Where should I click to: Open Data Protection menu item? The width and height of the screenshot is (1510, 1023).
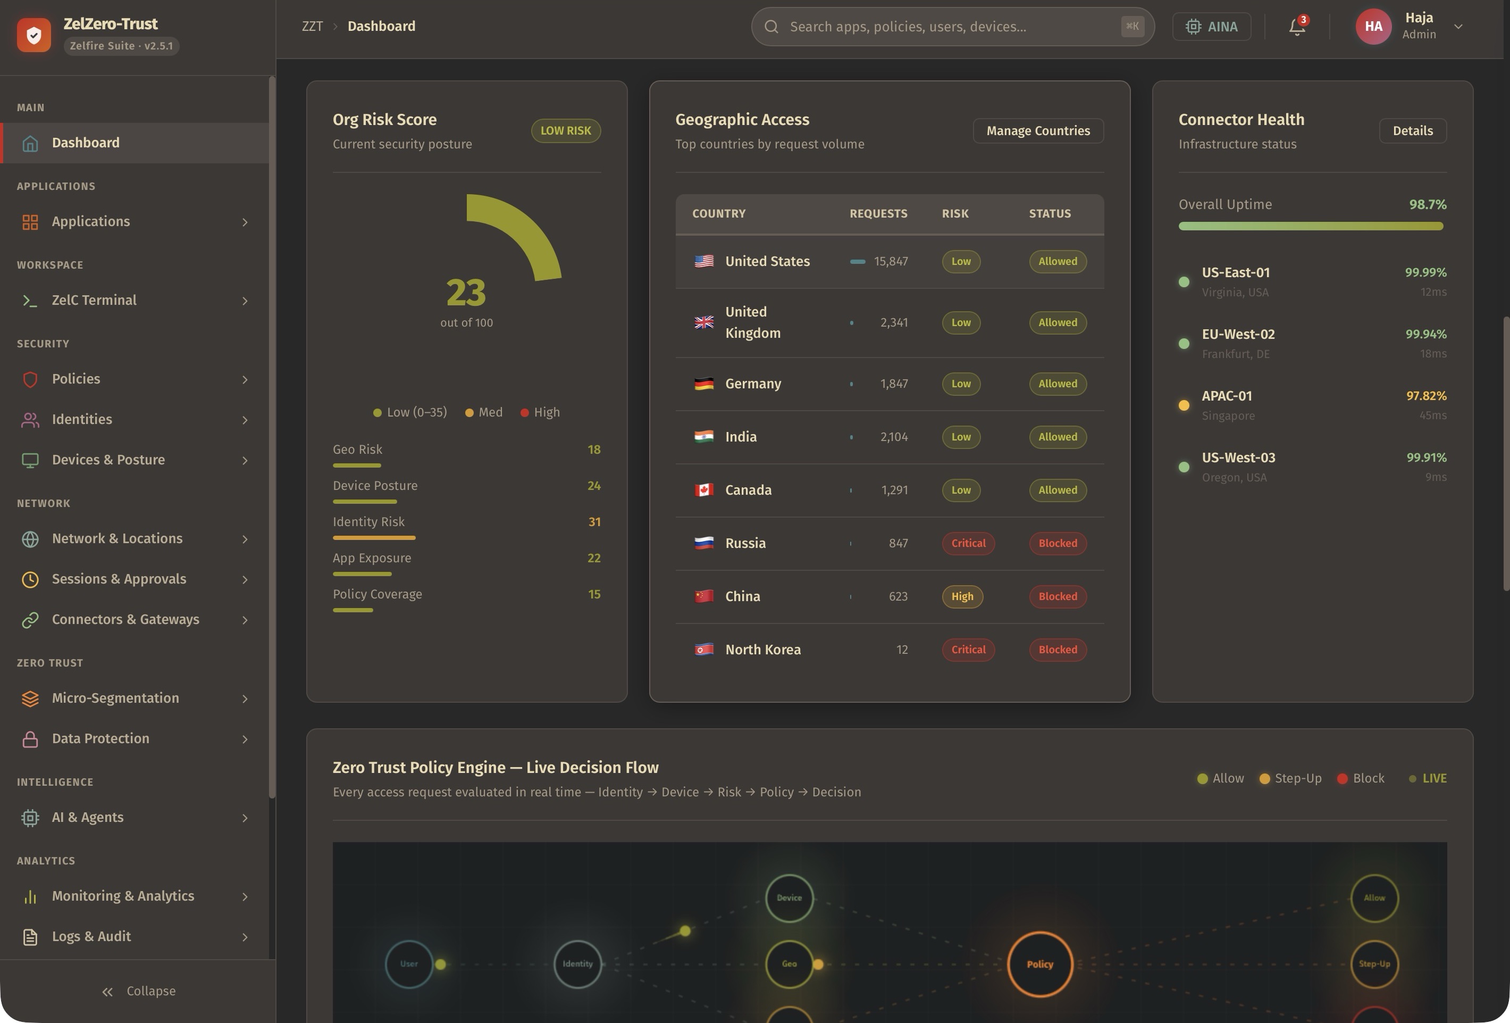tap(135, 738)
